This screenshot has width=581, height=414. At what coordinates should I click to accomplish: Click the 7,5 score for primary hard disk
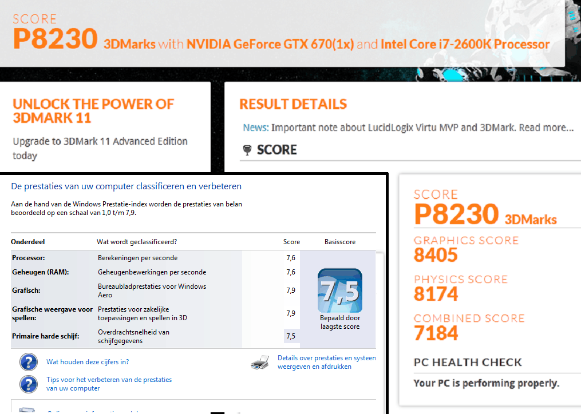click(291, 336)
